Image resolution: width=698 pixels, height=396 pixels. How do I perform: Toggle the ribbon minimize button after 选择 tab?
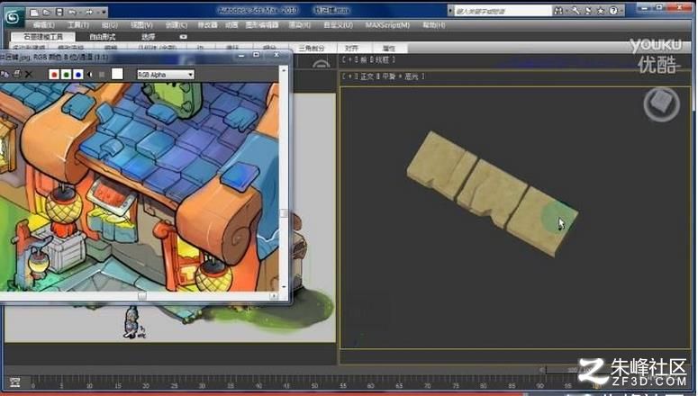click(184, 37)
